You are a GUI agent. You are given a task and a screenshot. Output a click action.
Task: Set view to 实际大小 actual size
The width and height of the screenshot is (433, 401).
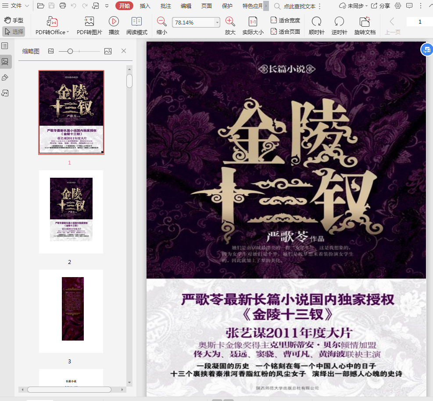point(253,26)
